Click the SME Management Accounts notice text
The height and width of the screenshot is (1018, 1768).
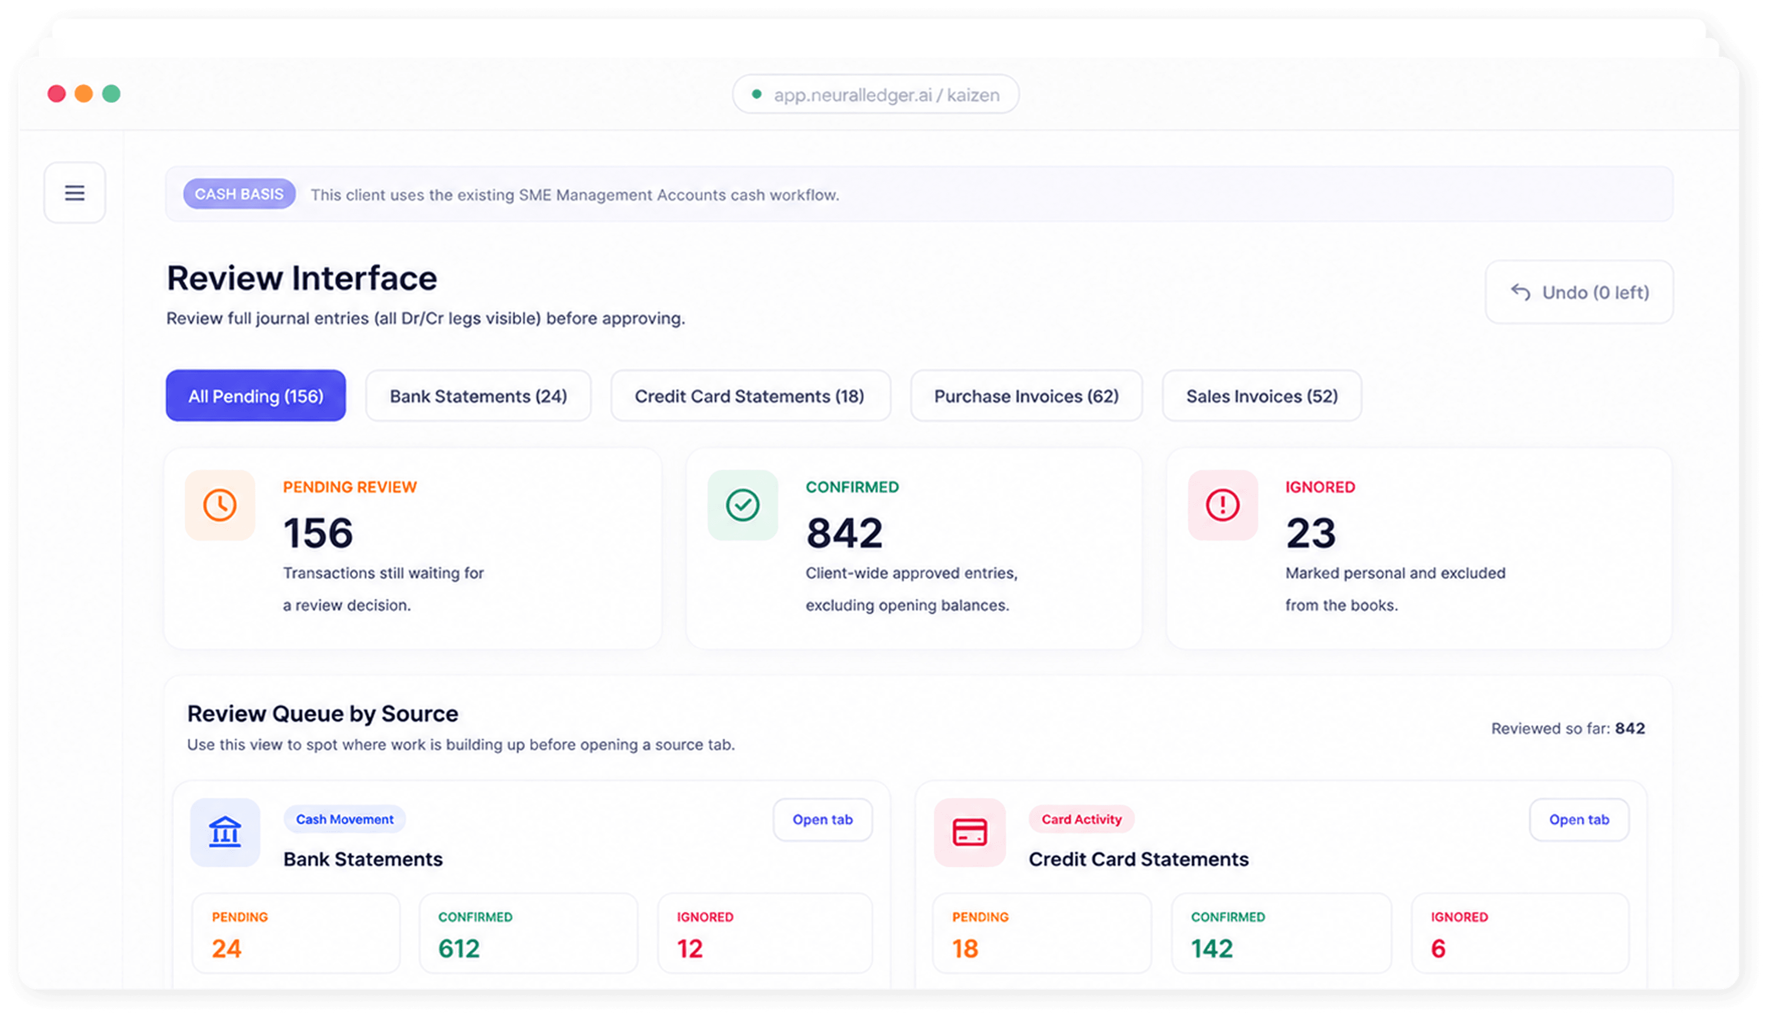coord(575,195)
